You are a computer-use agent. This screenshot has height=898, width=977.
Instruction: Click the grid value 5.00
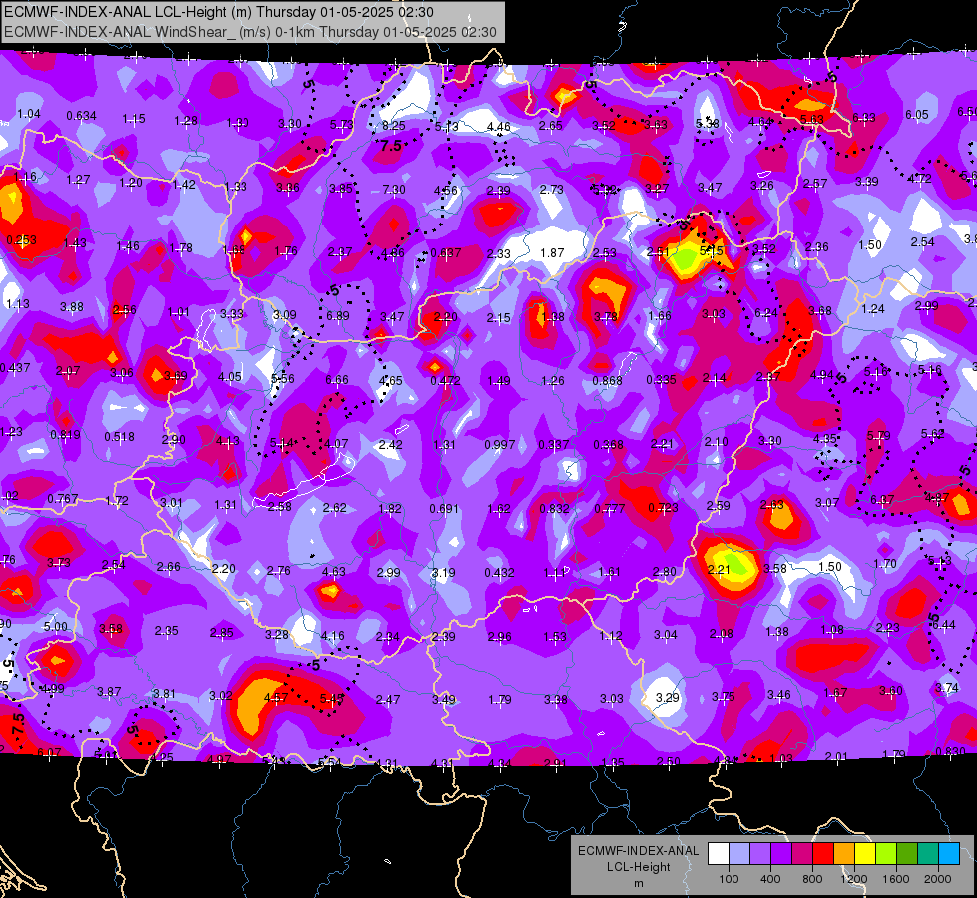tap(56, 627)
